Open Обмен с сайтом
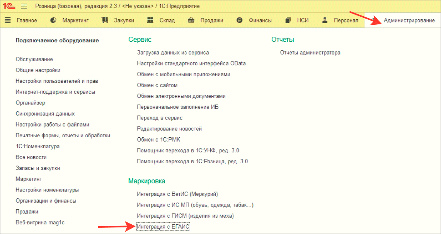Viewport: 441px width, 234px height. point(157,85)
